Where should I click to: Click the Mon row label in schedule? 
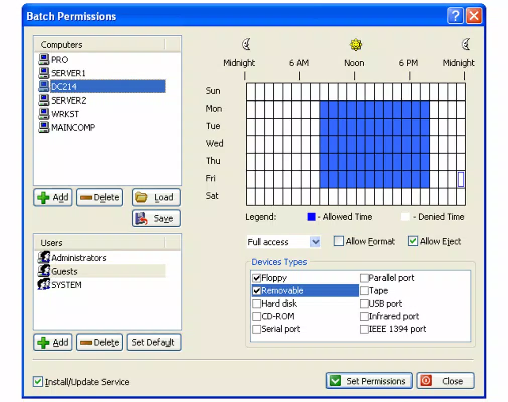pyautogui.click(x=214, y=109)
